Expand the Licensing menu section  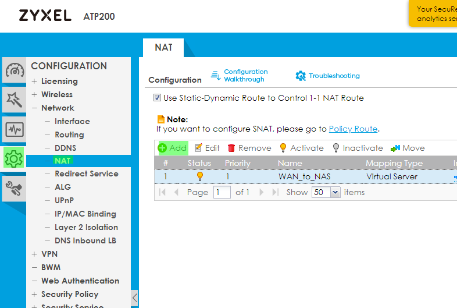tap(35, 81)
